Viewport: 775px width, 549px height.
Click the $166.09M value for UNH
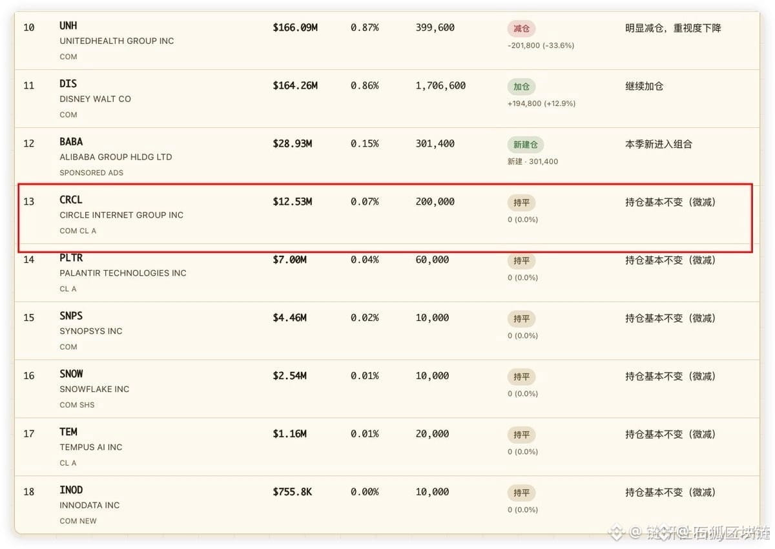[x=295, y=28]
